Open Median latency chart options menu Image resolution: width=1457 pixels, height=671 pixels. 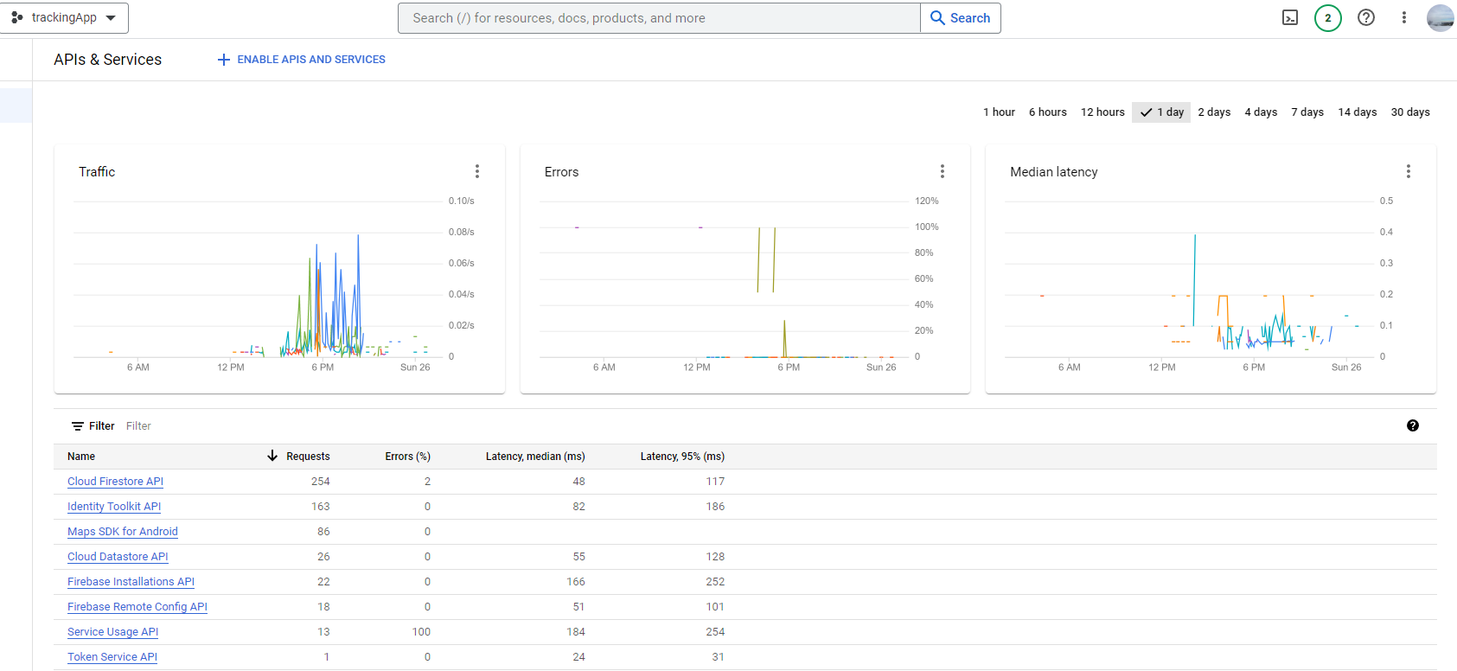point(1409,172)
